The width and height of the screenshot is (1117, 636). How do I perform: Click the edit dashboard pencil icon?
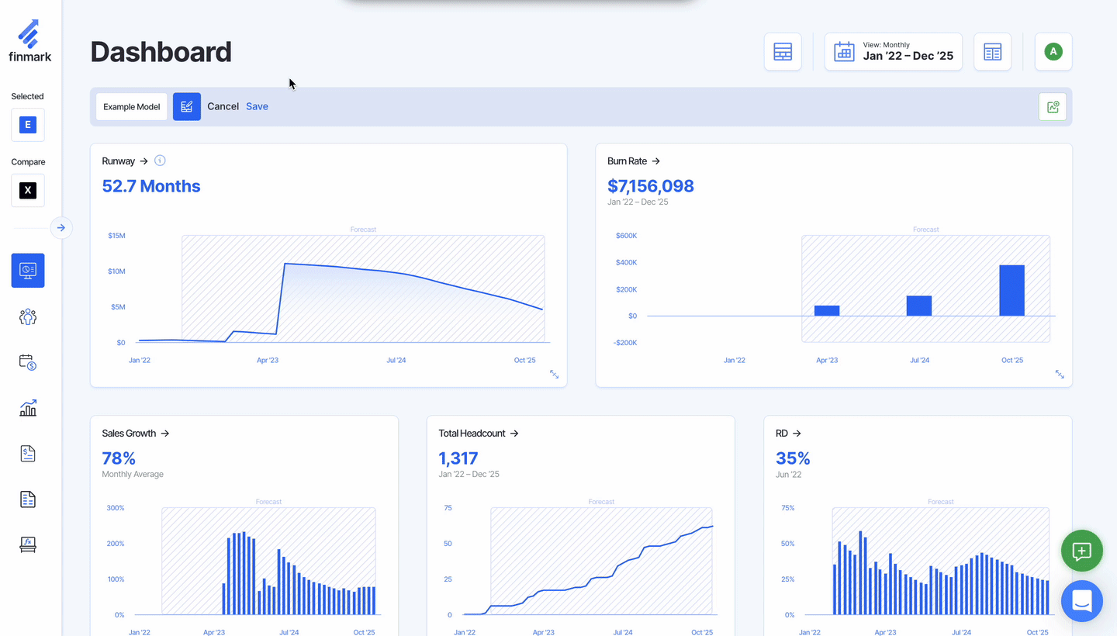(x=187, y=107)
